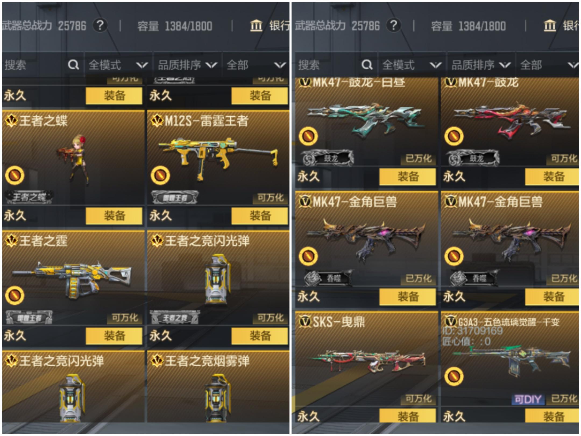581x436 pixels.
Task: Tap 可万化 tag on M12S-雷霆王者
Action: tap(271, 198)
